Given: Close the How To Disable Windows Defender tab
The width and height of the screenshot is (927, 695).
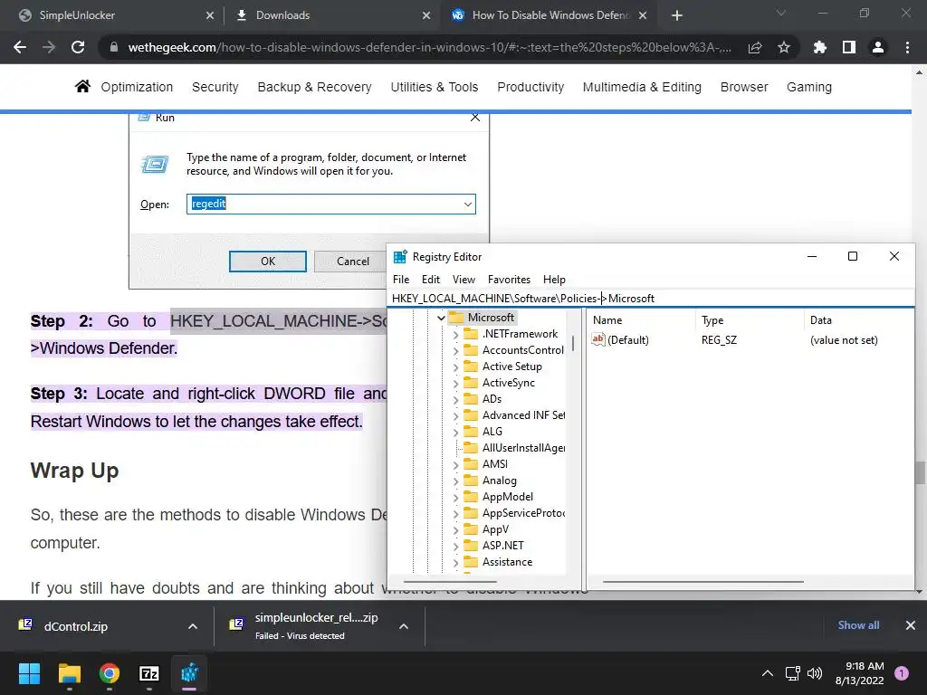Looking at the screenshot, I should (643, 15).
